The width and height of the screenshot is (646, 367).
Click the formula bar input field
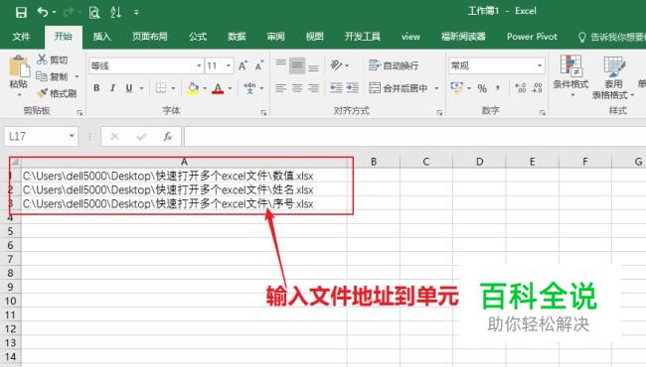pos(414,137)
